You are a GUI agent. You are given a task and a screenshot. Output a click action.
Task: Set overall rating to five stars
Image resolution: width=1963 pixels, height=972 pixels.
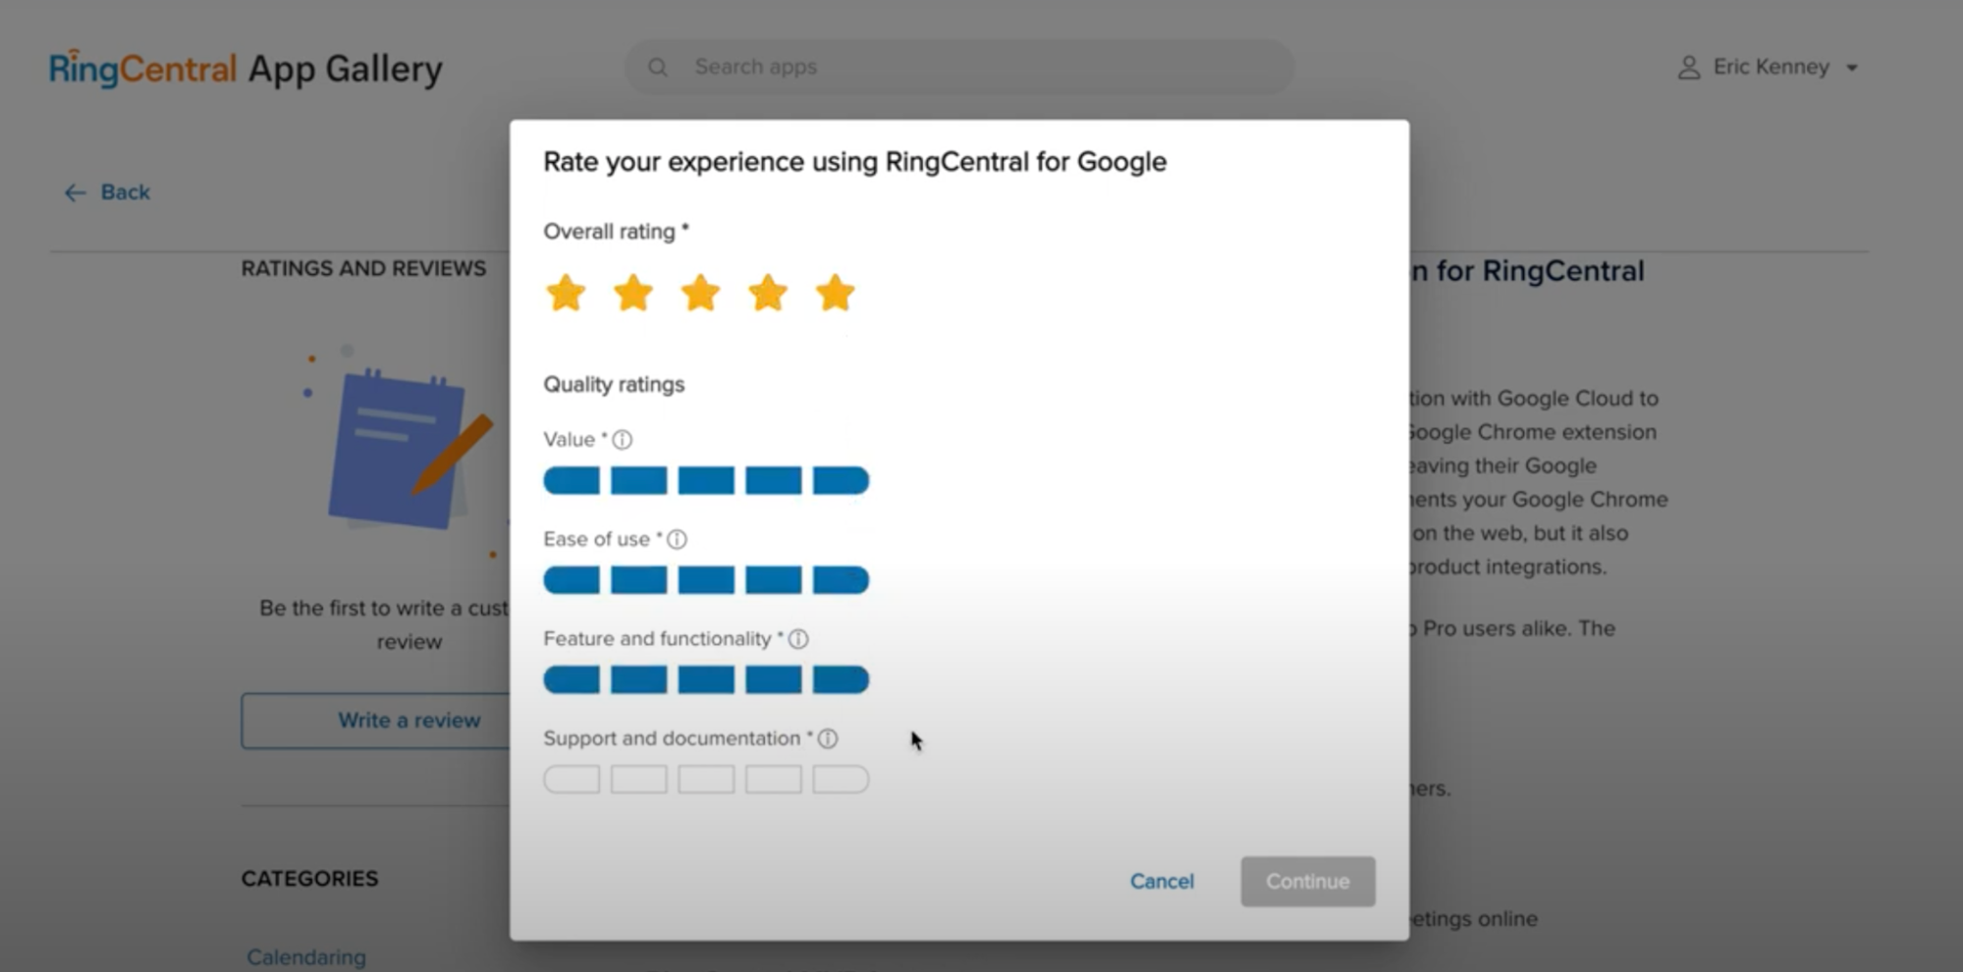coord(835,293)
